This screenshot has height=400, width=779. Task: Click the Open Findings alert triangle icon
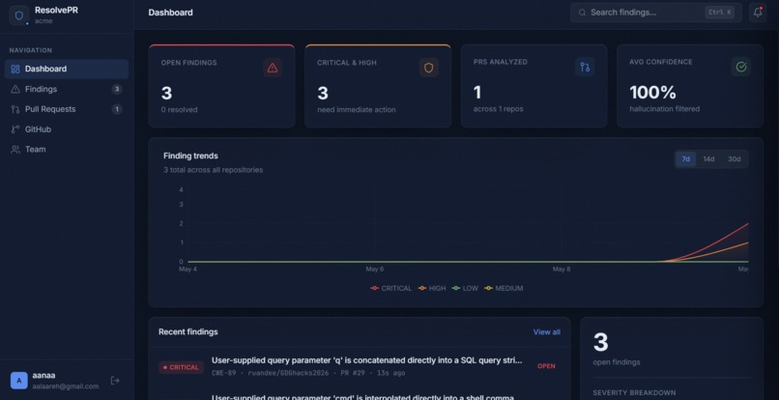273,68
